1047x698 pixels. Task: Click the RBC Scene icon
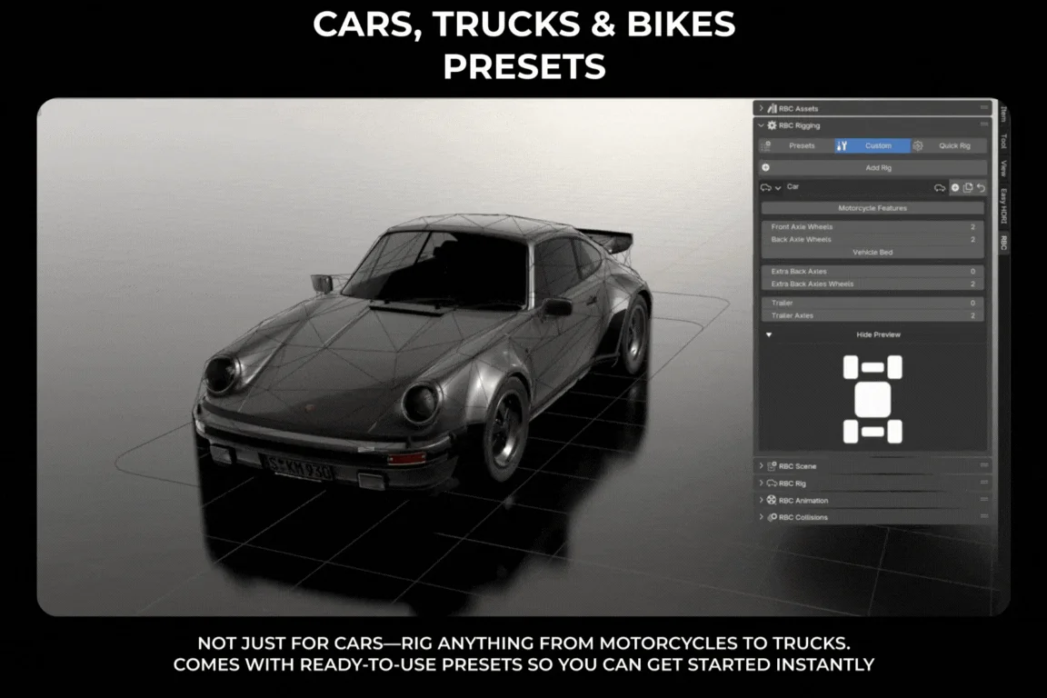772,466
